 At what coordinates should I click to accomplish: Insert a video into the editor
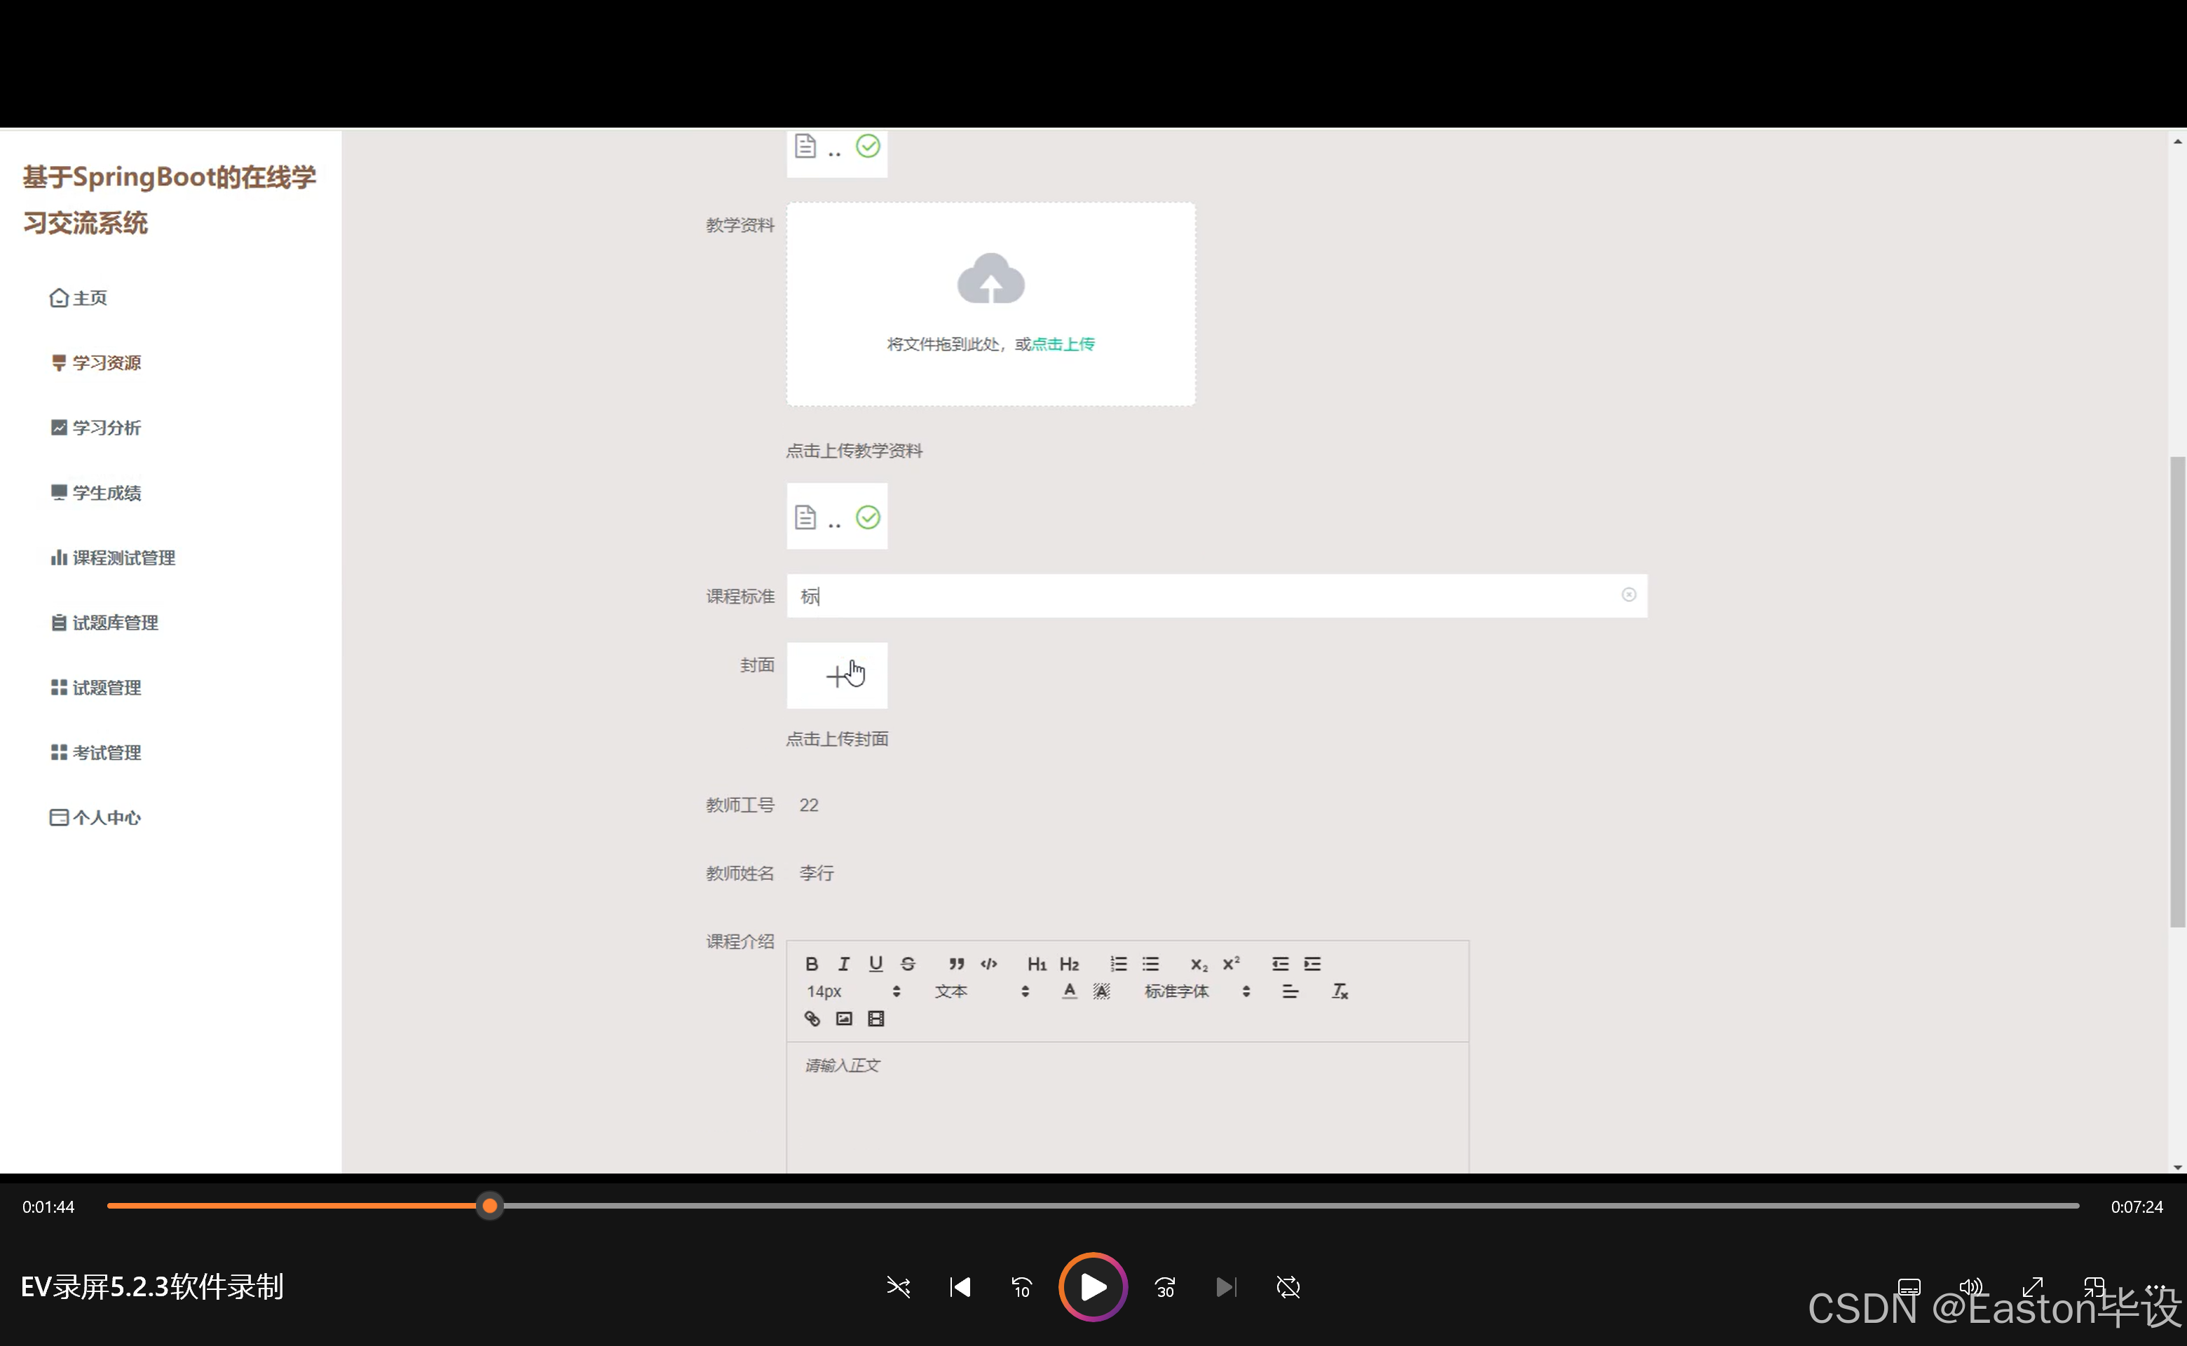876,1019
